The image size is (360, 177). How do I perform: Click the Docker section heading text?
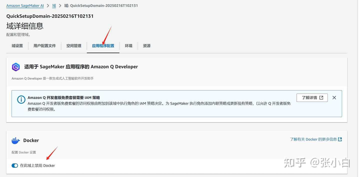[31, 140]
